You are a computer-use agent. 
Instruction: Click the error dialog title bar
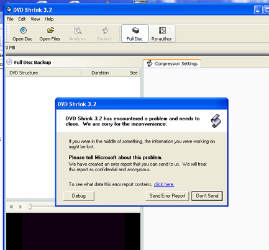coord(142,104)
